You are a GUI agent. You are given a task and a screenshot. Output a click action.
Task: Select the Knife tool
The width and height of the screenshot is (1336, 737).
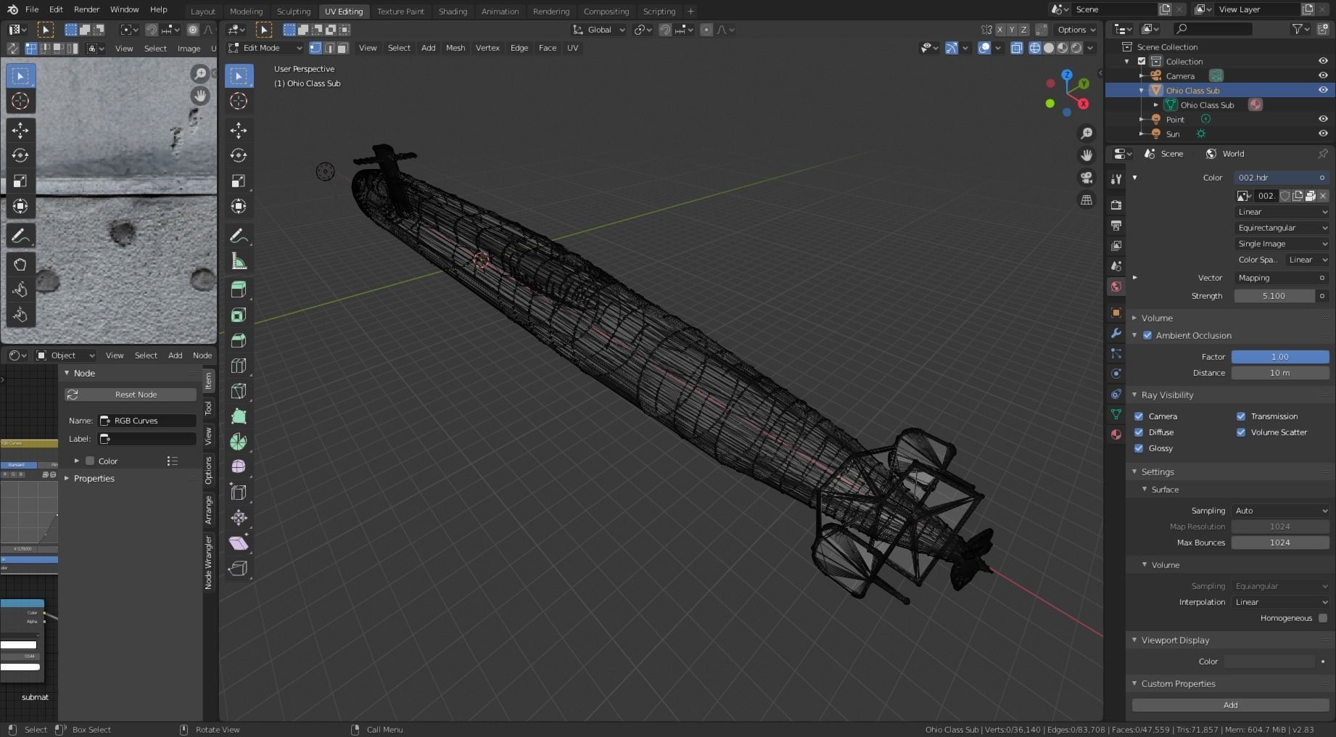(239, 391)
